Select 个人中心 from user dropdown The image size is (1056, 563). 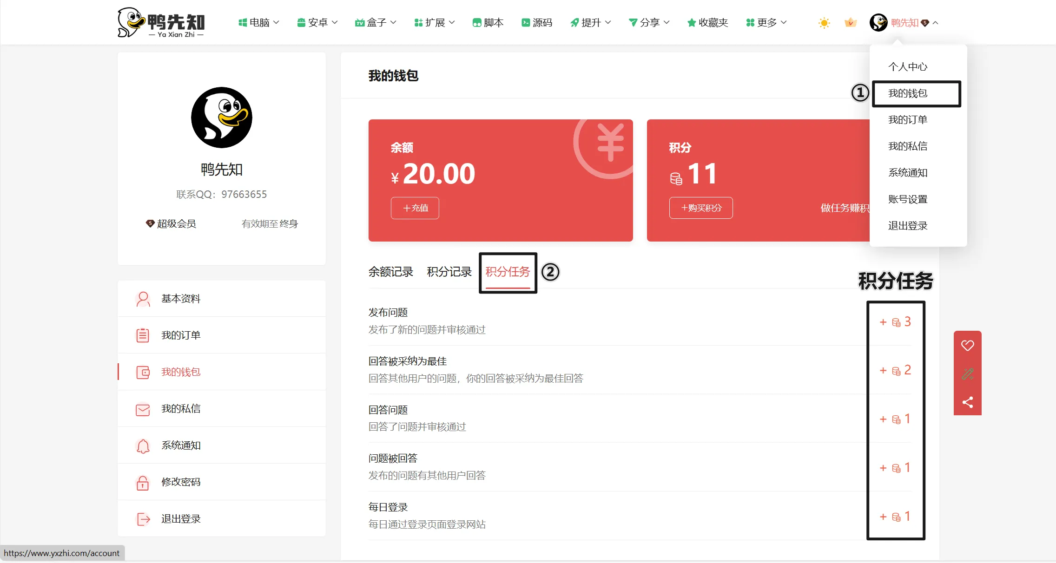tap(908, 67)
